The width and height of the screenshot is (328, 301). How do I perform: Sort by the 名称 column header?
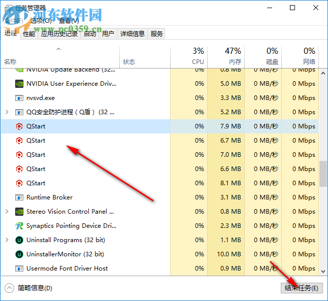click(x=60, y=57)
